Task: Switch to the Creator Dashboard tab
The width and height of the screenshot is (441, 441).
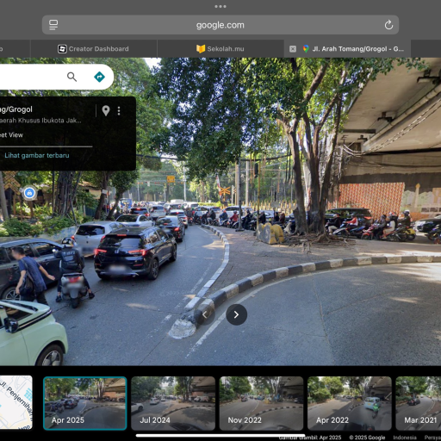Action: [94, 49]
